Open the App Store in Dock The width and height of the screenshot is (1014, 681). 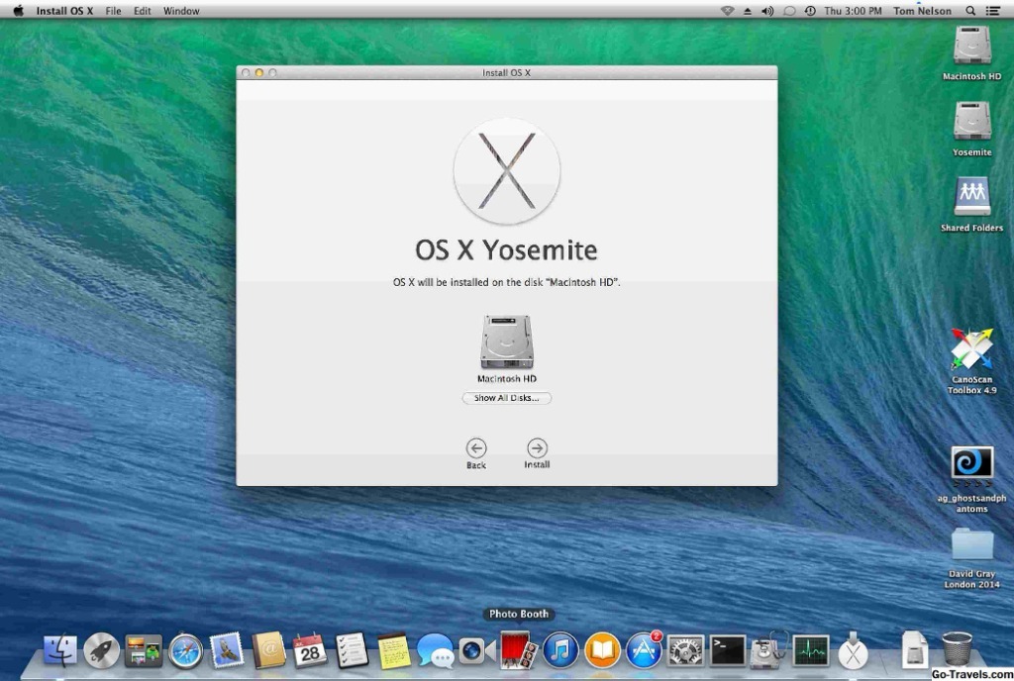[644, 650]
